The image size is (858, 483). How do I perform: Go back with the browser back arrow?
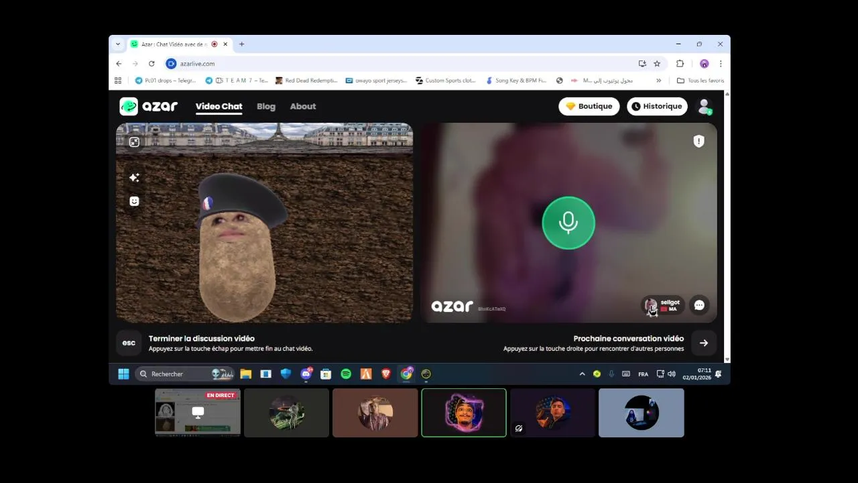click(119, 64)
